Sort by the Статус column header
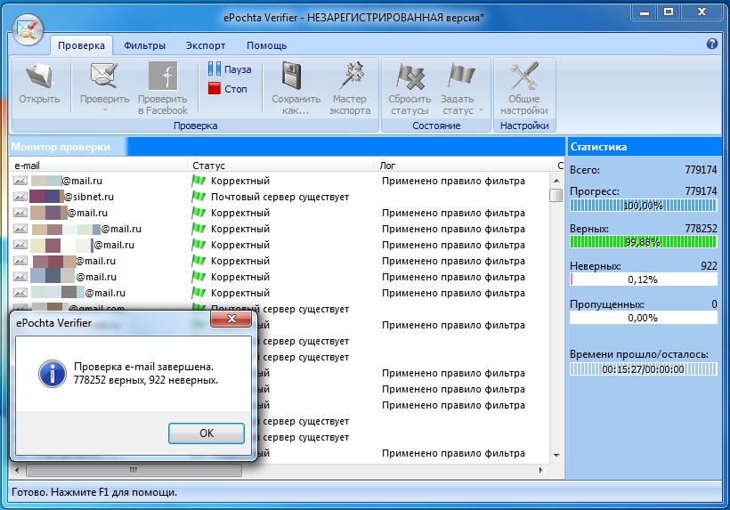Screen dimensions: 730x510 281,166
